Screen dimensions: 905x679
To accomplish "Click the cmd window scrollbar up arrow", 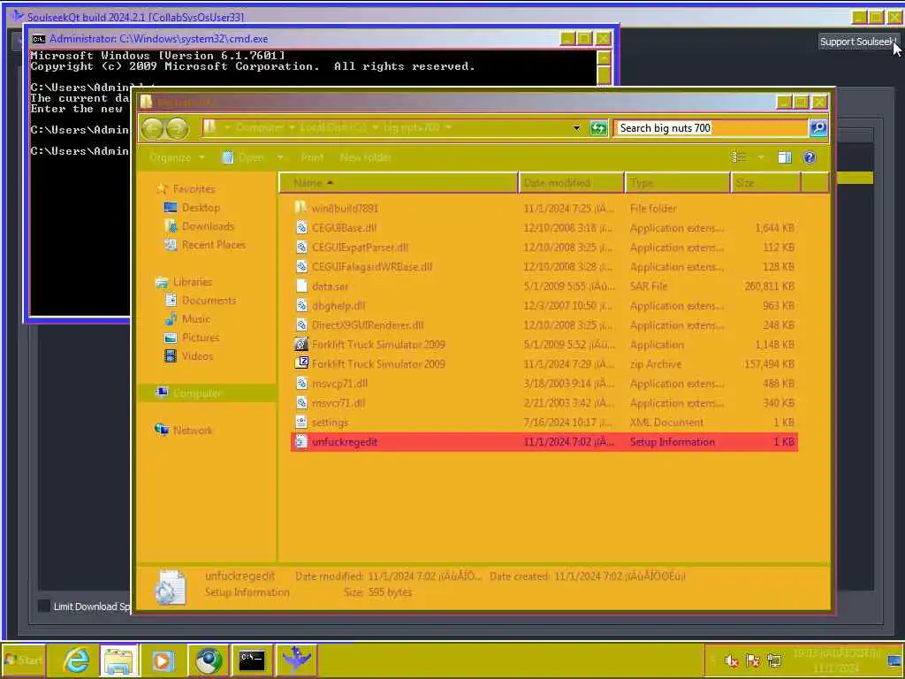I will tap(604, 57).
